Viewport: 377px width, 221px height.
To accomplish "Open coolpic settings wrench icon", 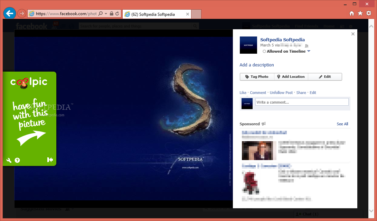I will (x=9, y=160).
